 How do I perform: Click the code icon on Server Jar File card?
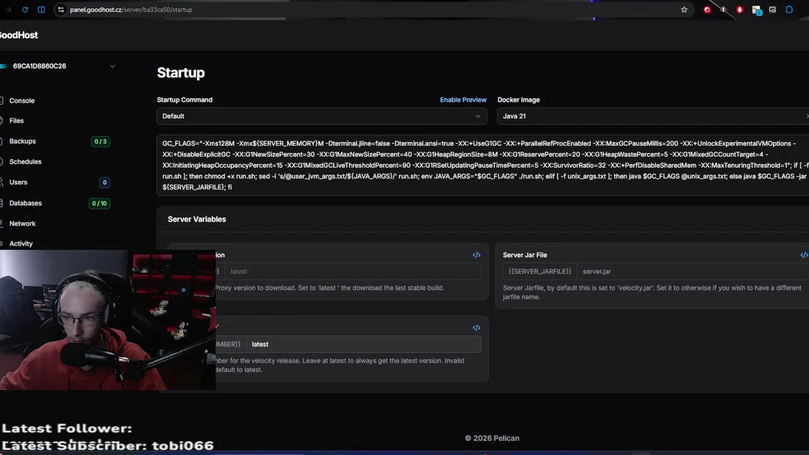tap(804, 255)
